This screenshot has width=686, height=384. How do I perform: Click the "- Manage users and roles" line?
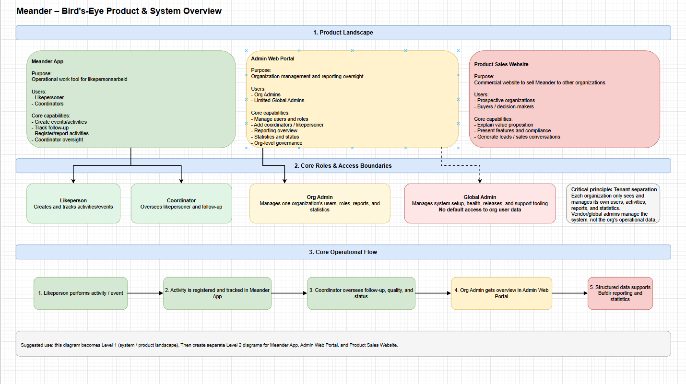point(280,119)
